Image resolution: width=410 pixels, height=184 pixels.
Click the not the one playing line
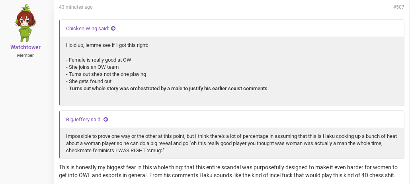106,74
